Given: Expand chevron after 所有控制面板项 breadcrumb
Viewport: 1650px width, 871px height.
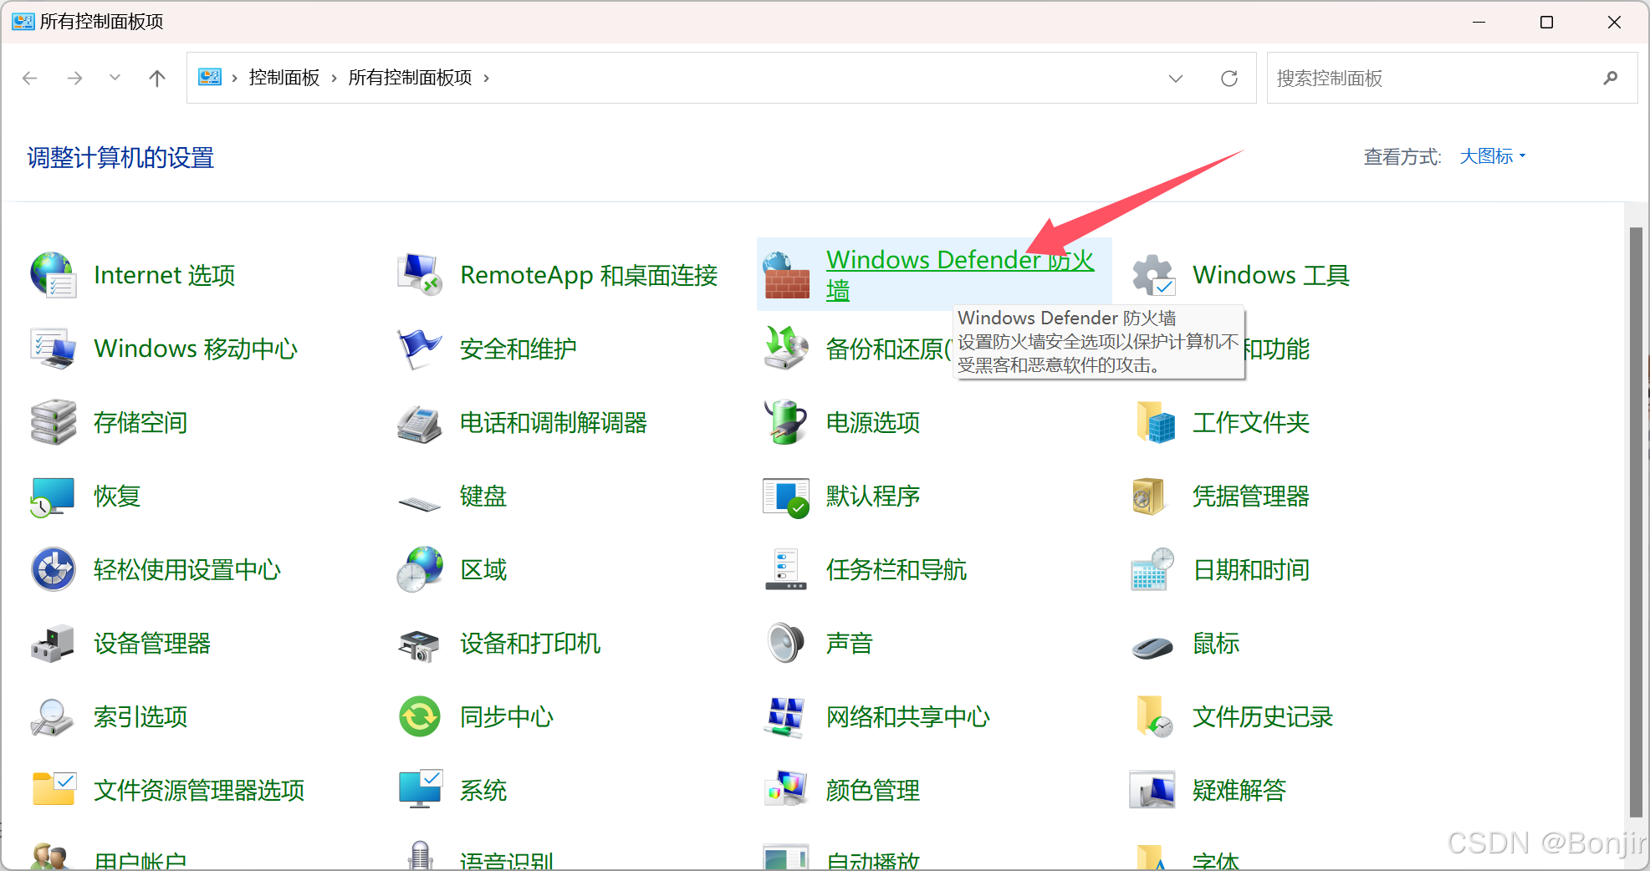Looking at the screenshot, I should click(x=486, y=78).
